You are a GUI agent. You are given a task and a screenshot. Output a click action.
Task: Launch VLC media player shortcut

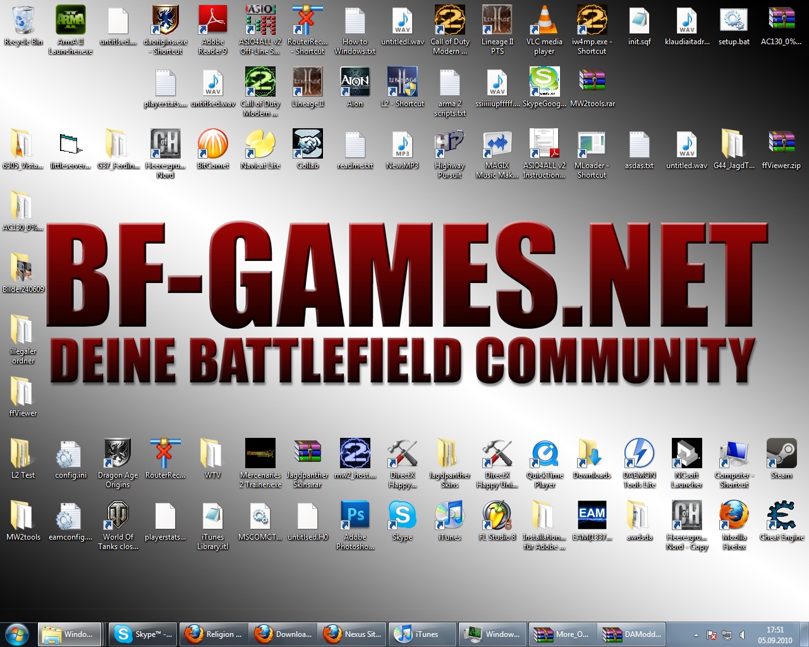[x=544, y=21]
